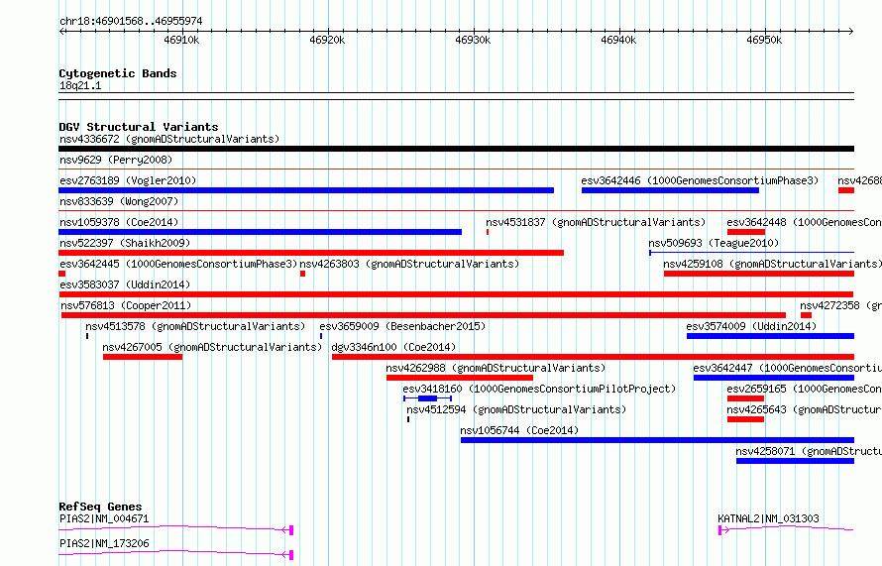Open the esv3642446 1000GenomesConsortiumPhase3 variant label
The image size is (882, 566).
(x=700, y=180)
